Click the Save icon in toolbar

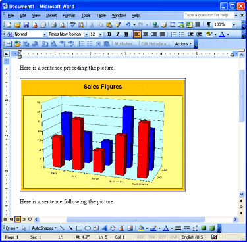[x=26, y=25]
